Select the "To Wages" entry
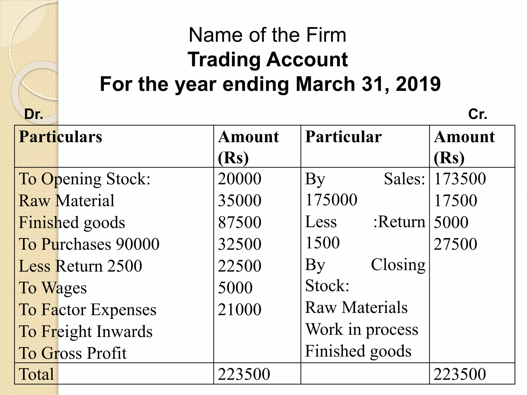This screenshot has width=527, height=395. tap(53, 288)
